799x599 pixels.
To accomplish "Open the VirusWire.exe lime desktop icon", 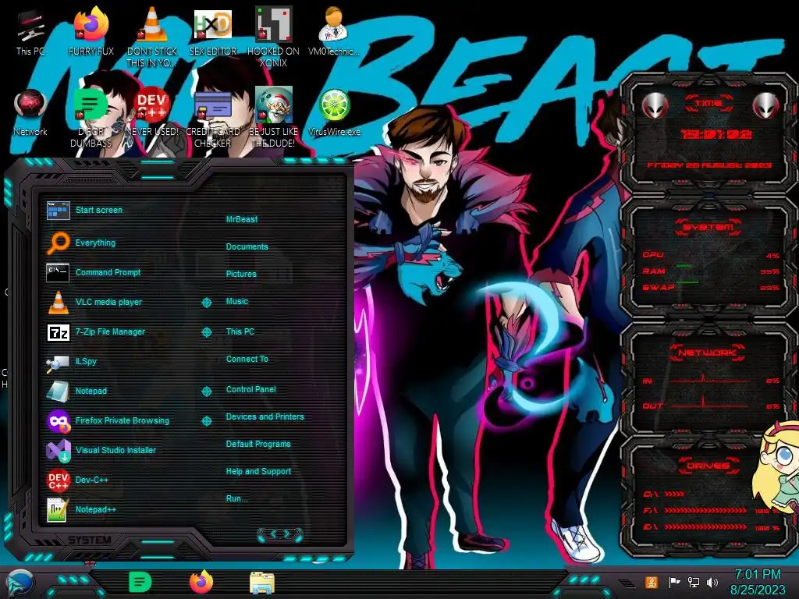I will [x=334, y=113].
